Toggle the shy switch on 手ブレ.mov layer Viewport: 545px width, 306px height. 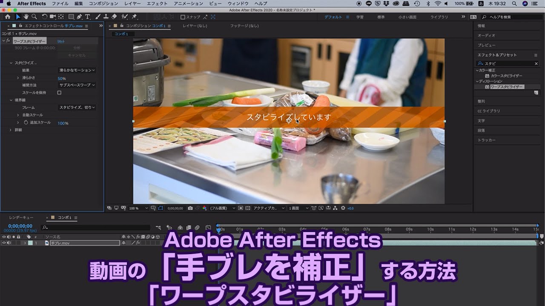coord(123,243)
